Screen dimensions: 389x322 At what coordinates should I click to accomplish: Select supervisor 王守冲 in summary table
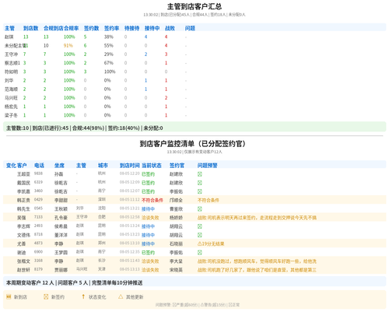pyautogui.click(x=11, y=54)
